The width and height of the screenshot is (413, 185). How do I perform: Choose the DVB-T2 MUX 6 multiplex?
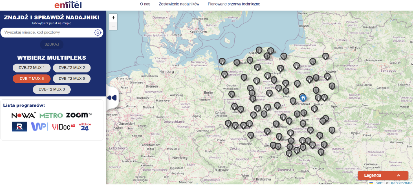pos(72,79)
